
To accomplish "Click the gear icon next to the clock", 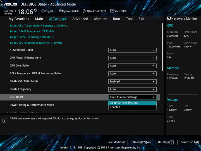I will 35,10.
